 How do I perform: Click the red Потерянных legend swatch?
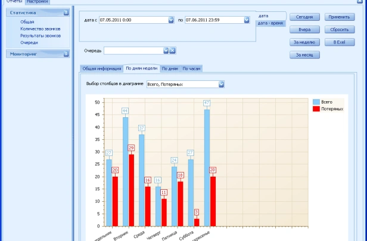point(316,109)
